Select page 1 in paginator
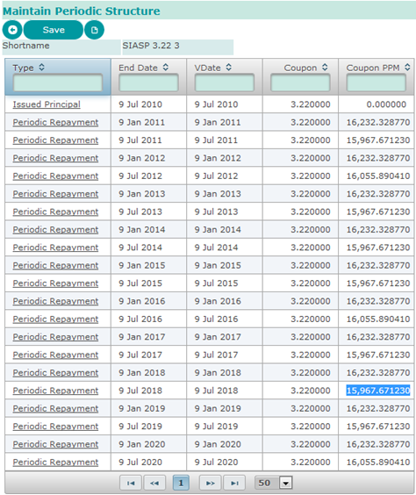416x495 pixels. pyautogui.click(x=181, y=483)
